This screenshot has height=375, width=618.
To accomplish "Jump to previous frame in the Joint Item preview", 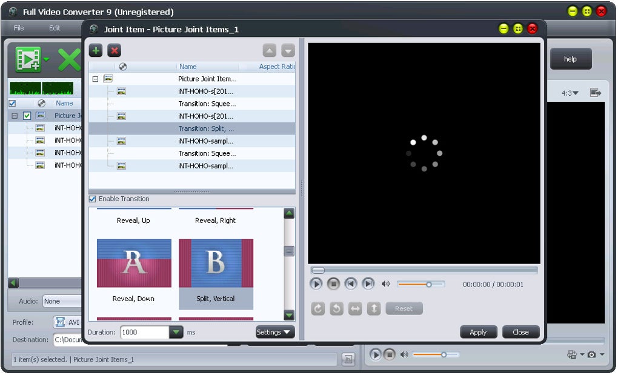I will point(351,284).
